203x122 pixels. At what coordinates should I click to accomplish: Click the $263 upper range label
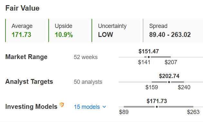pos(193,112)
